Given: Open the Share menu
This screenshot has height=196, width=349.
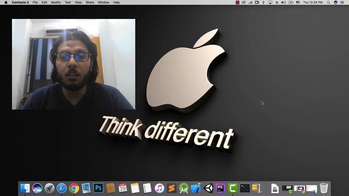Looking at the screenshot, I should pos(89,2).
